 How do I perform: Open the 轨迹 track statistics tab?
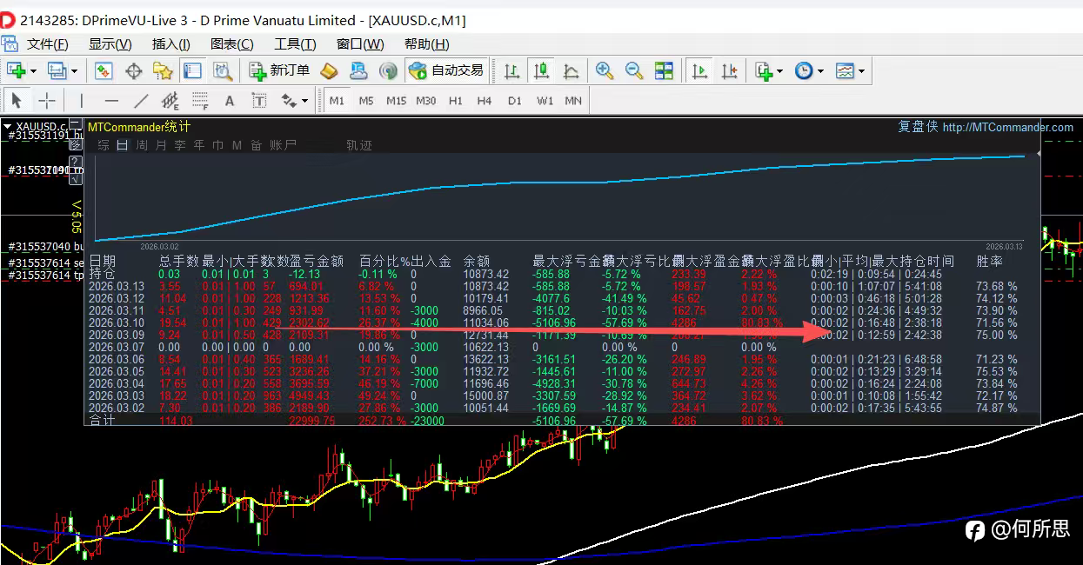[x=358, y=145]
